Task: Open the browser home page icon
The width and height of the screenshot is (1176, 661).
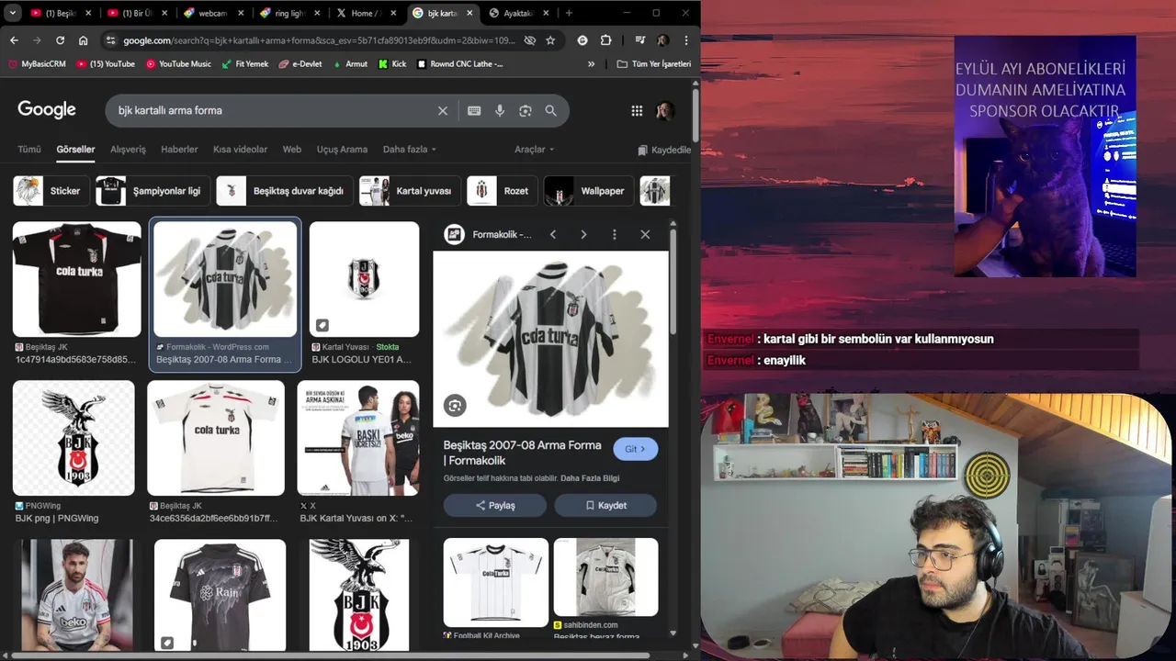Action: [83, 40]
